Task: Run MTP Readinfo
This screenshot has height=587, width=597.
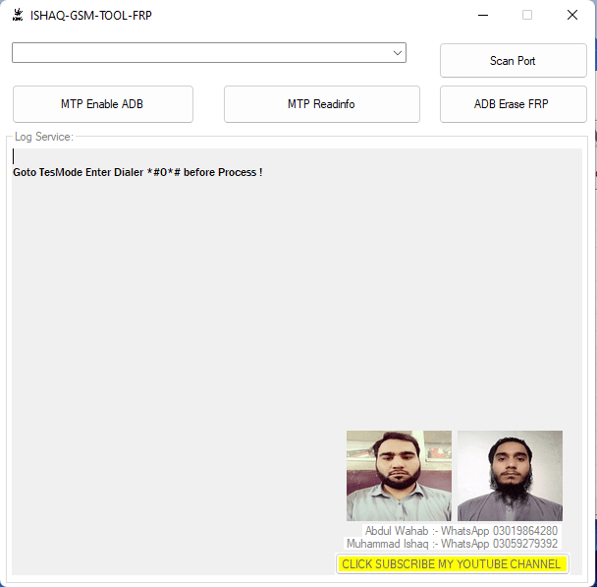Action: [x=322, y=104]
